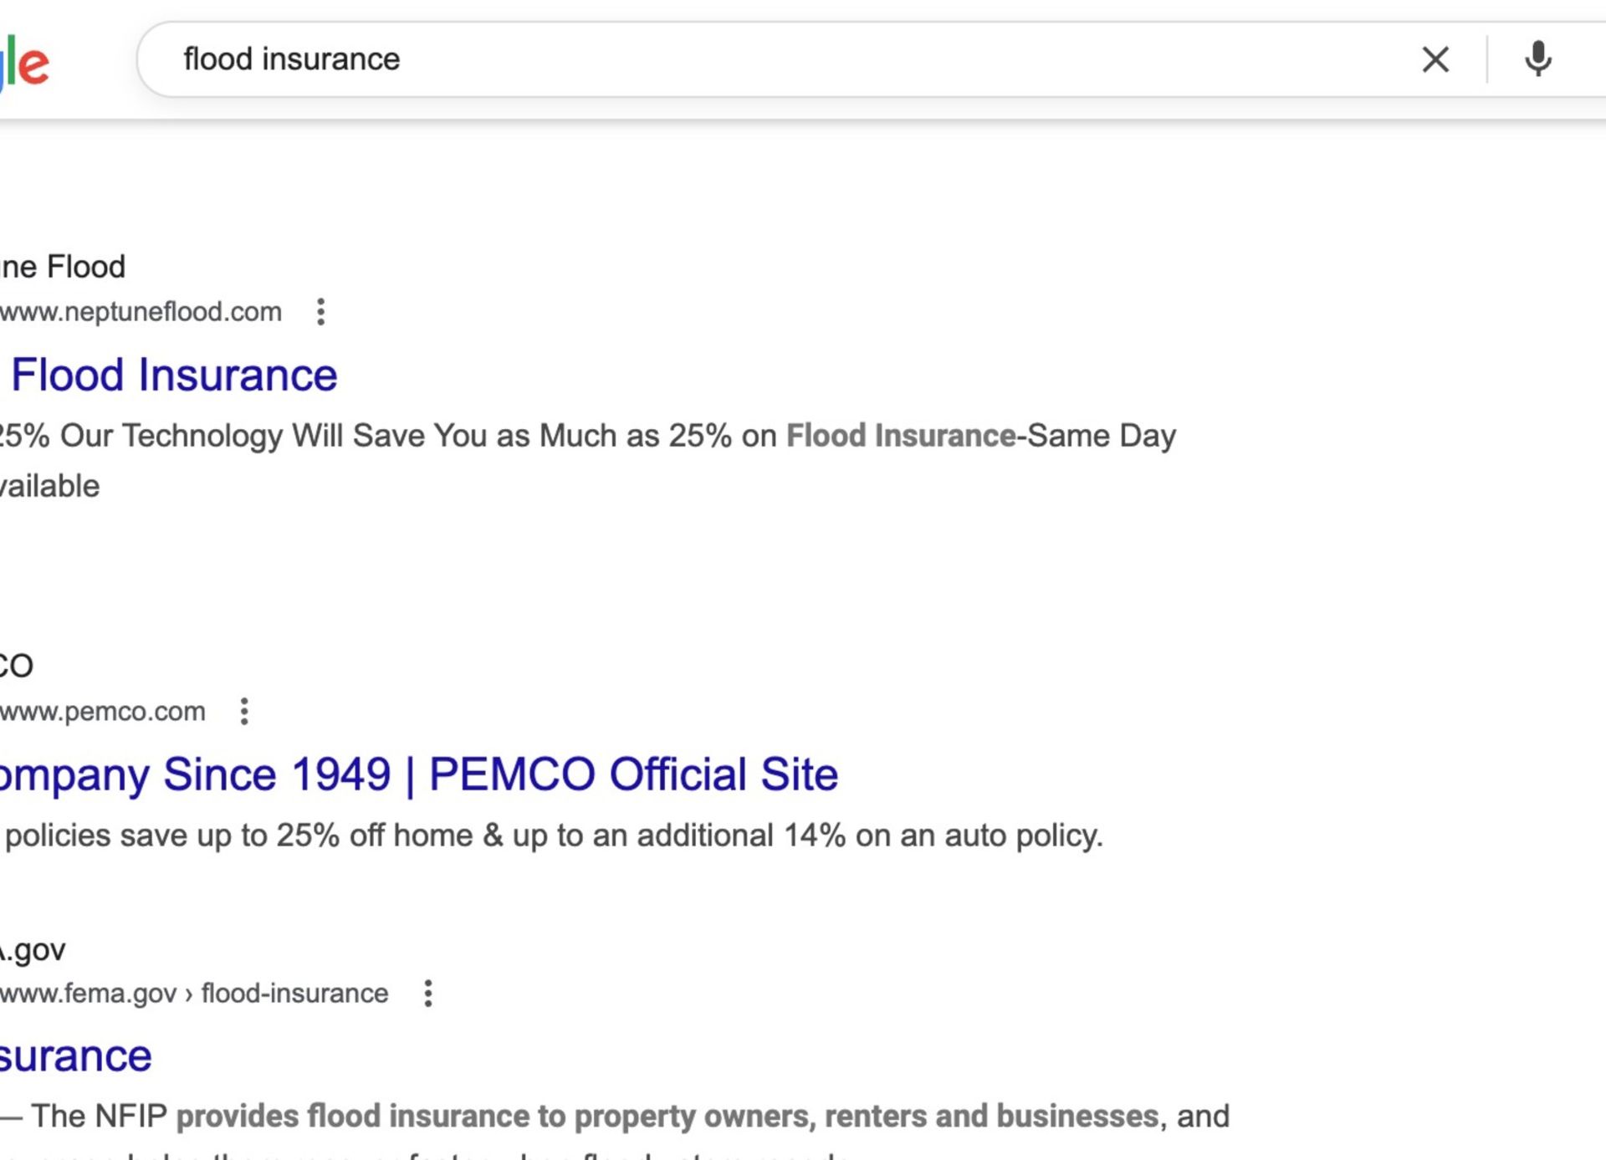Click the www.neptuneflood.com URL
1606x1160 pixels.
coord(141,312)
